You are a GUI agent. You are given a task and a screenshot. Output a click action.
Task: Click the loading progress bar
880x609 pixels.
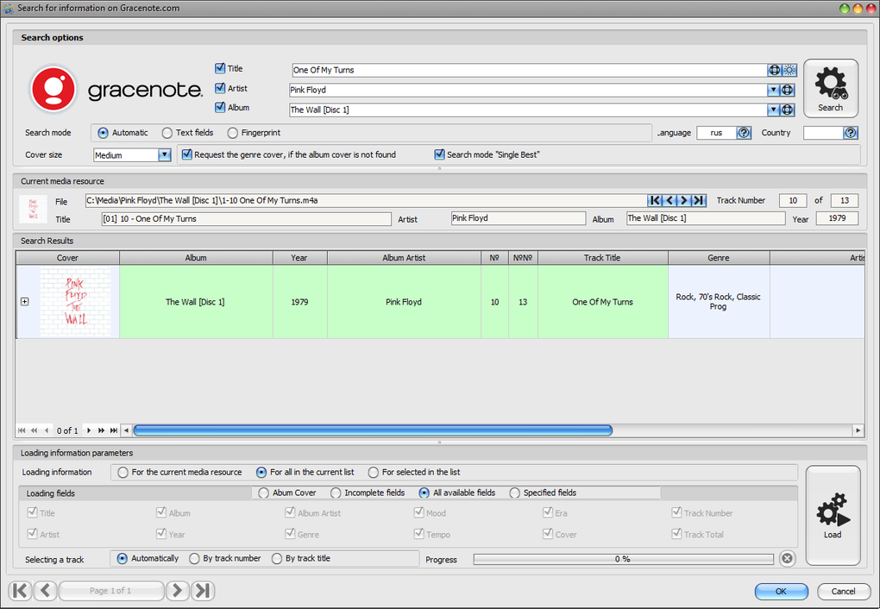[x=623, y=559]
